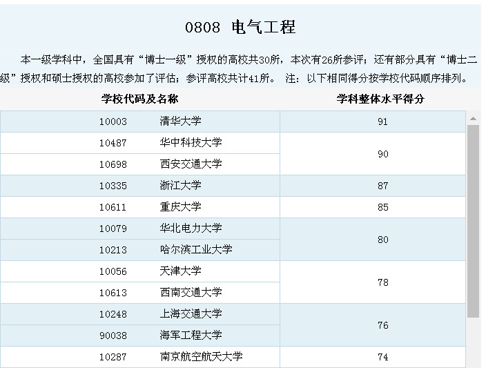This screenshot has width=486, height=368.
Task: Click the score 87 cell
Action: coord(373,186)
